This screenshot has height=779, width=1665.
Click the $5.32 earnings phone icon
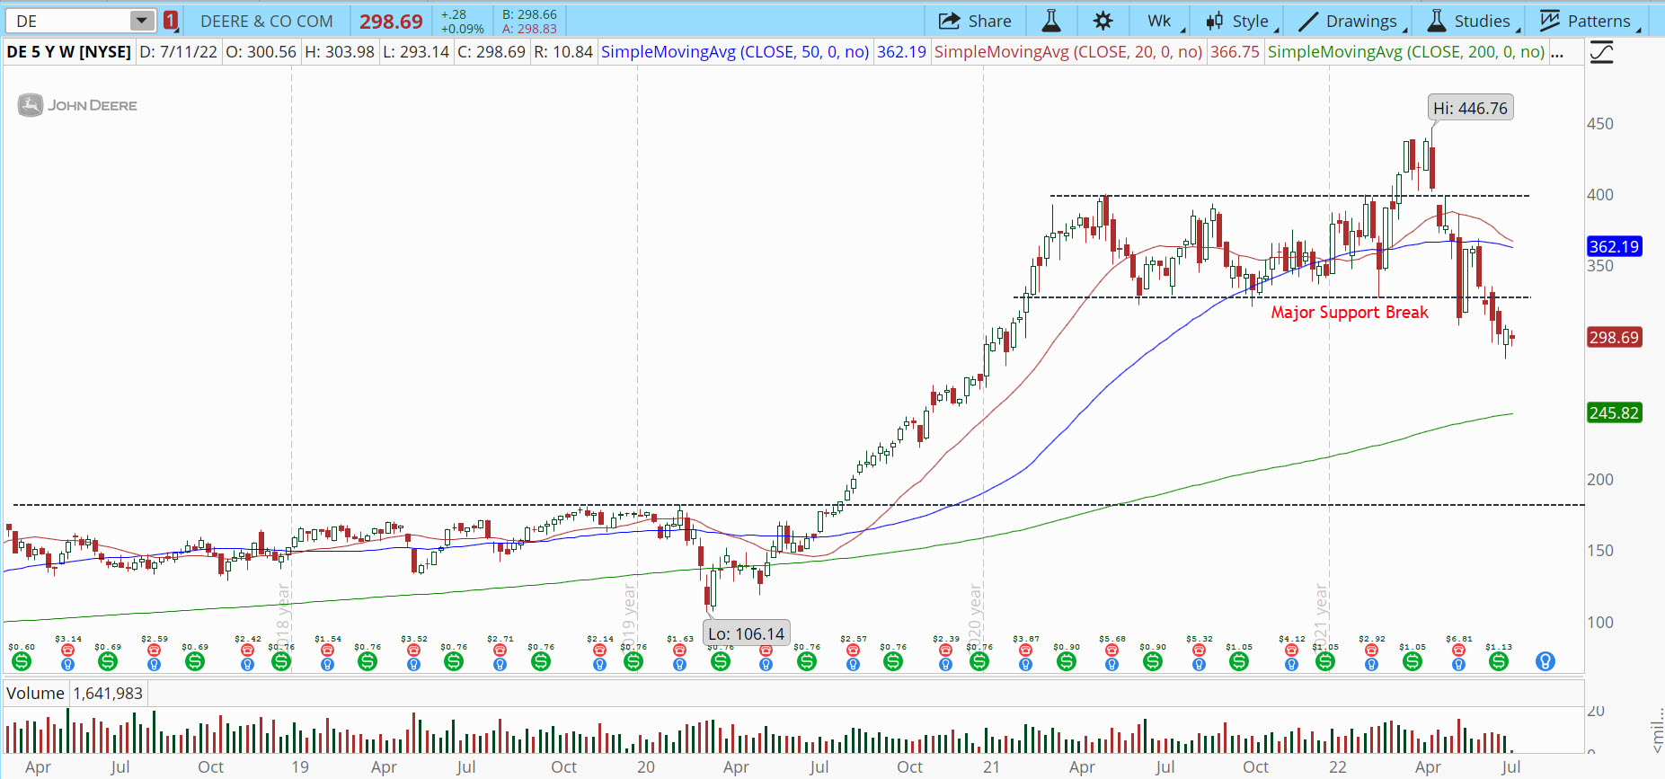(1199, 651)
